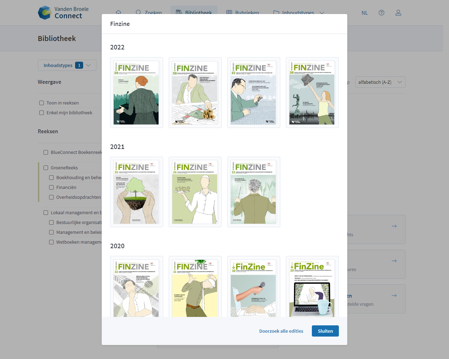
Task: Select the Bibliotheek tab
Action: tap(194, 13)
